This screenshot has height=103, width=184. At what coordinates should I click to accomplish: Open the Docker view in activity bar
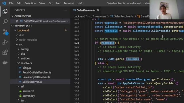[5, 63]
